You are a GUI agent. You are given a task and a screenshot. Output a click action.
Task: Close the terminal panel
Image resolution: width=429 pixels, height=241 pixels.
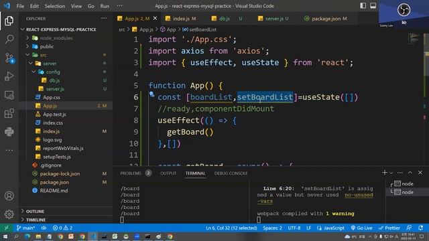click(420, 173)
